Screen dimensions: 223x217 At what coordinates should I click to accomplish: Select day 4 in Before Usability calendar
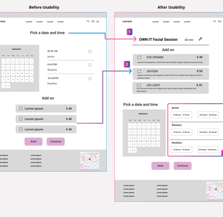tap(17, 62)
